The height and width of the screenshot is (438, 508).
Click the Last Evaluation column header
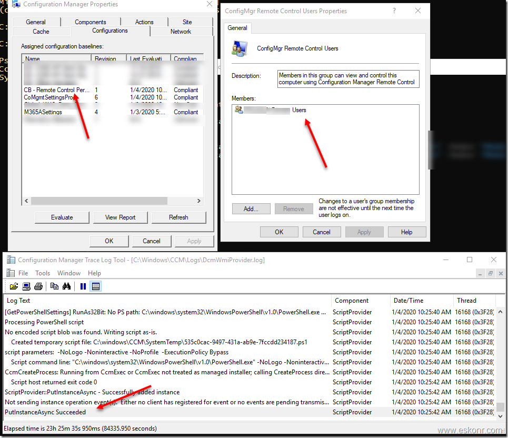[148, 58]
